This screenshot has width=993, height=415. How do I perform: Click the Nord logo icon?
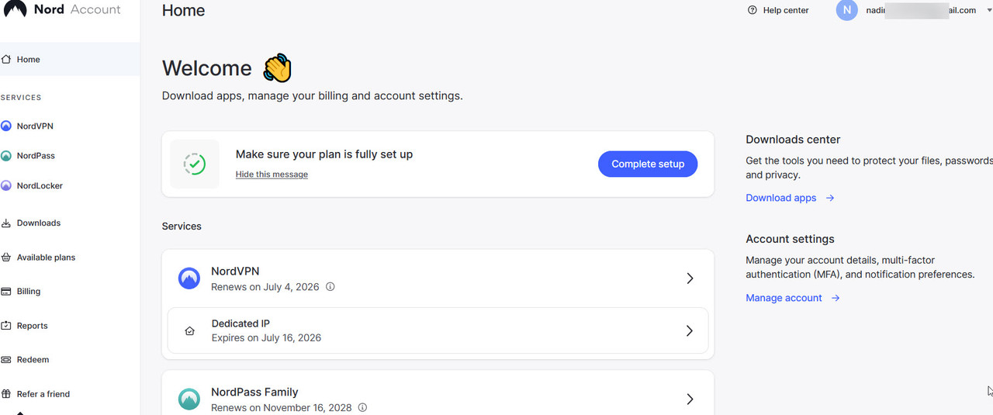(x=15, y=9)
